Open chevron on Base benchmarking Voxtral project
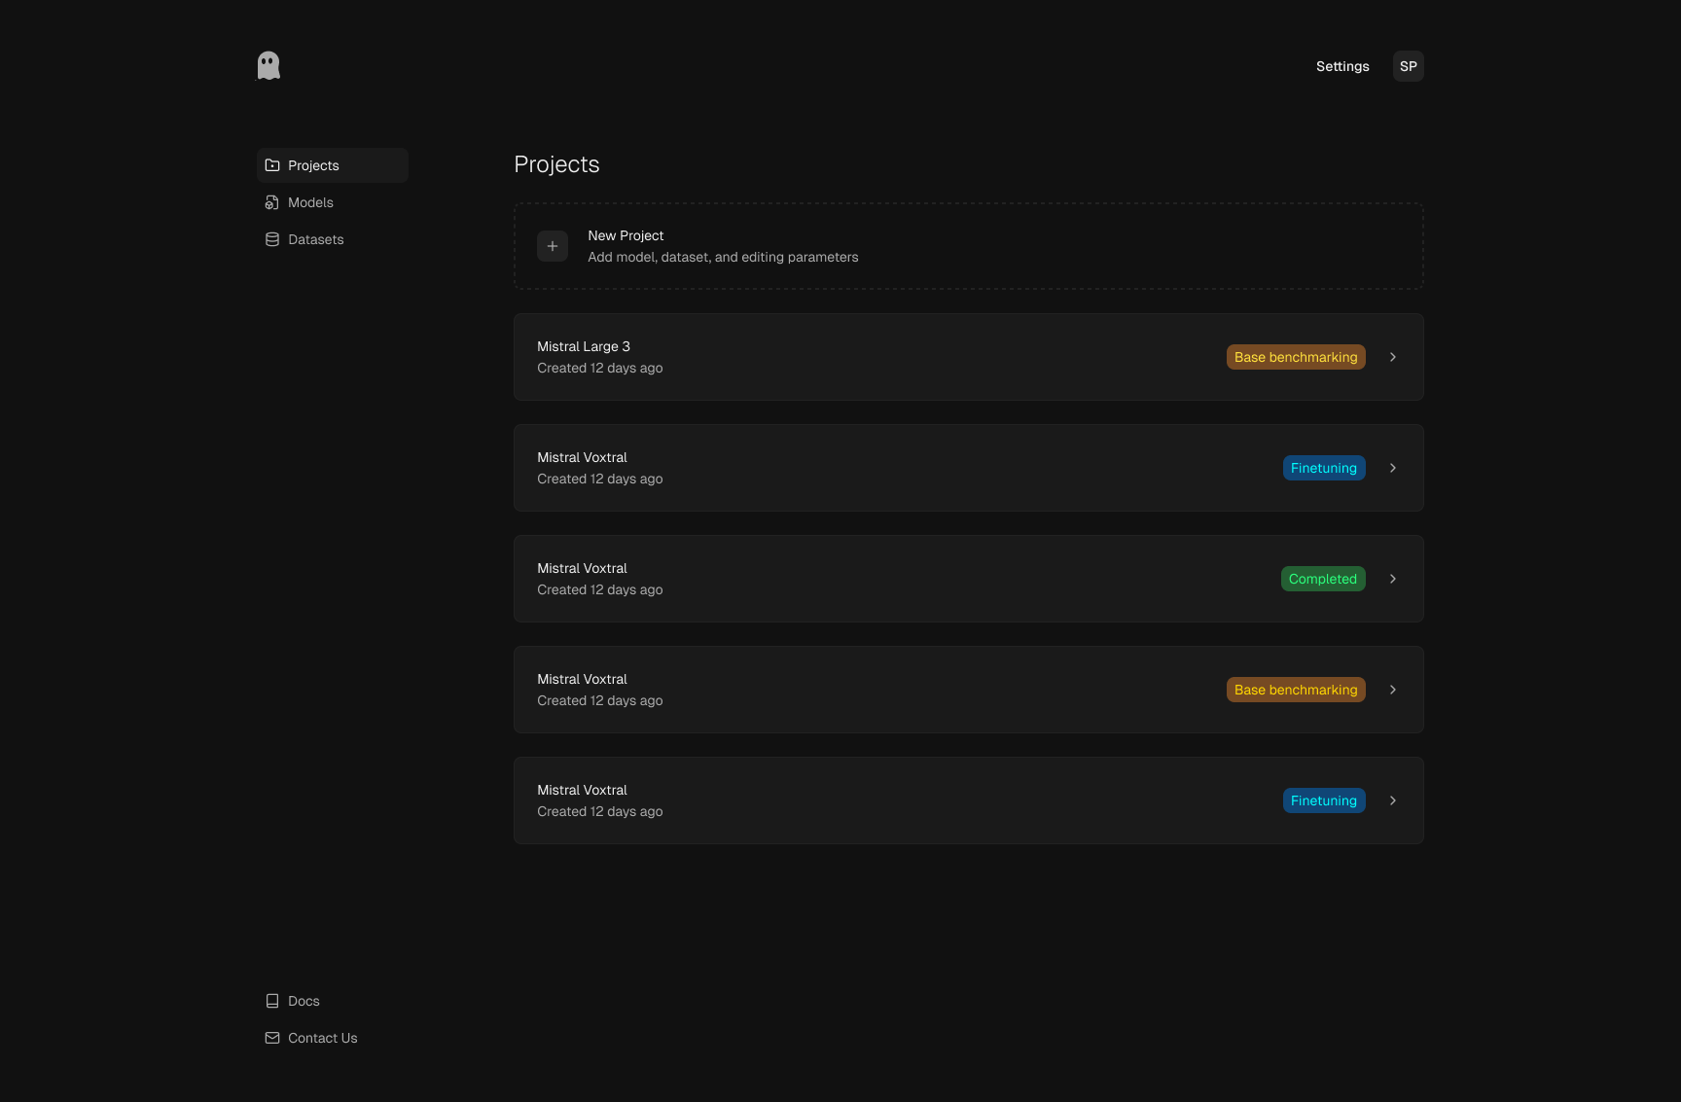The width and height of the screenshot is (1681, 1102). 1392,690
